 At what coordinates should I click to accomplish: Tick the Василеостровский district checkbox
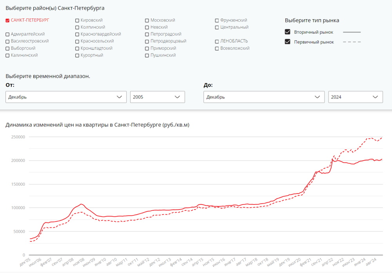click(x=7, y=42)
